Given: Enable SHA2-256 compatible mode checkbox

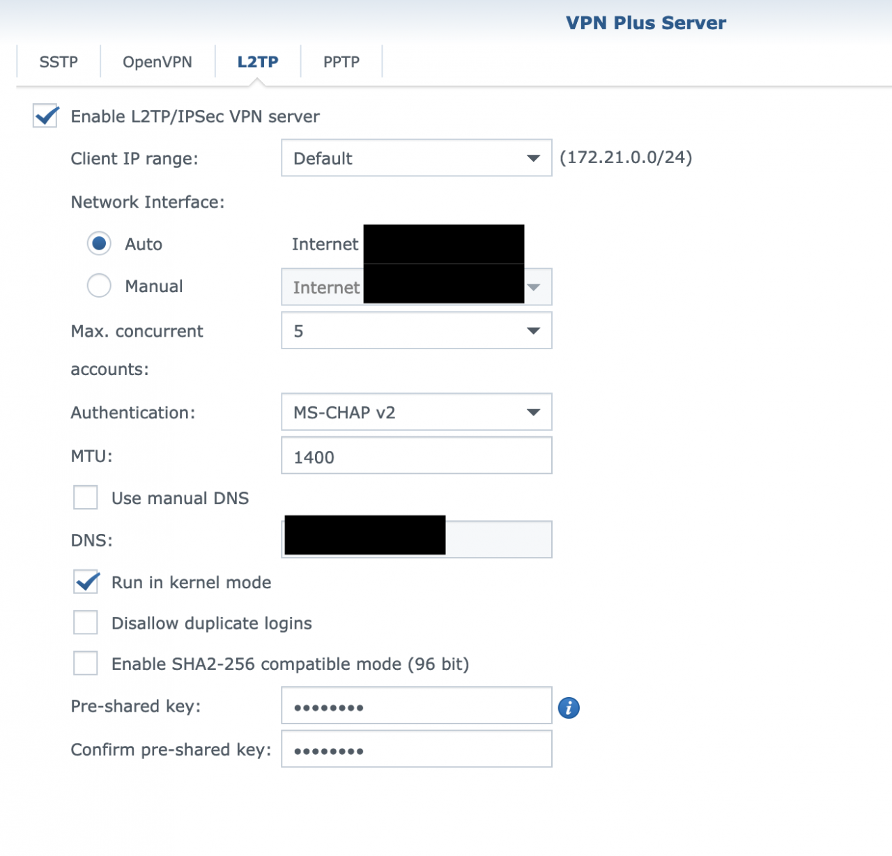Looking at the screenshot, I should point(86,664).
